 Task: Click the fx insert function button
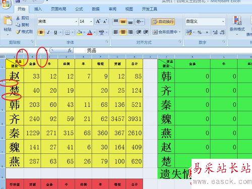(x=70, y=50)
